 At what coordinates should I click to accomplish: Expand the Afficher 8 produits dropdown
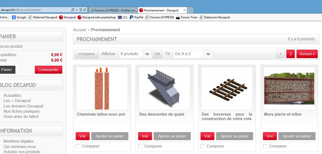147,54
